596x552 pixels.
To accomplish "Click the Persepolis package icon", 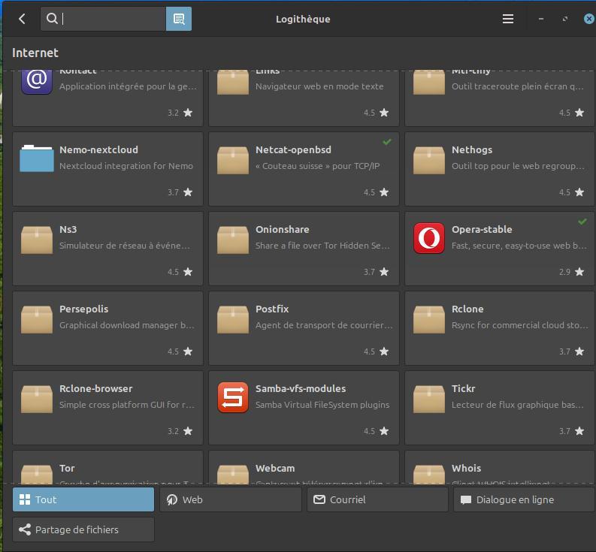I will point(37,319).
